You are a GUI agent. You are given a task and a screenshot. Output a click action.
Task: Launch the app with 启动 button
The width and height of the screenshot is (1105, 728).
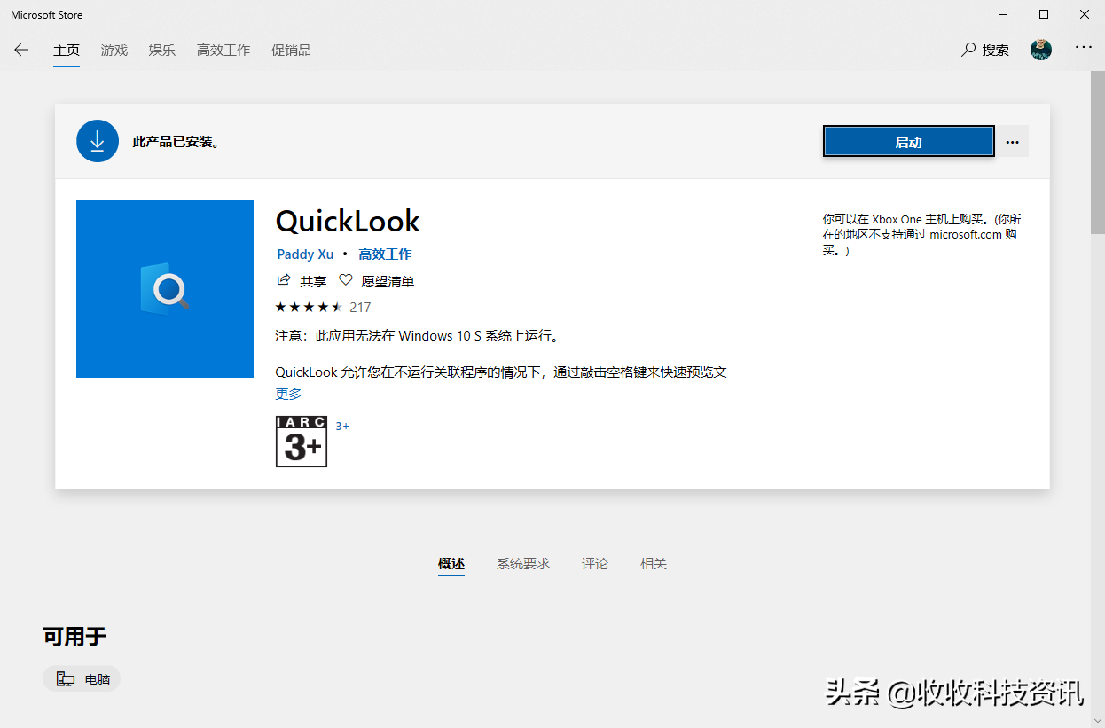pyautogui.click(x=909, y=142)
